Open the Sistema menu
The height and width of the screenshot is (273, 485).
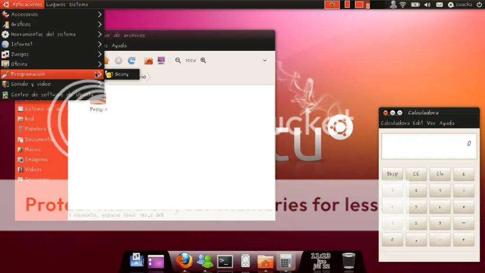click(x=79, y=4)
